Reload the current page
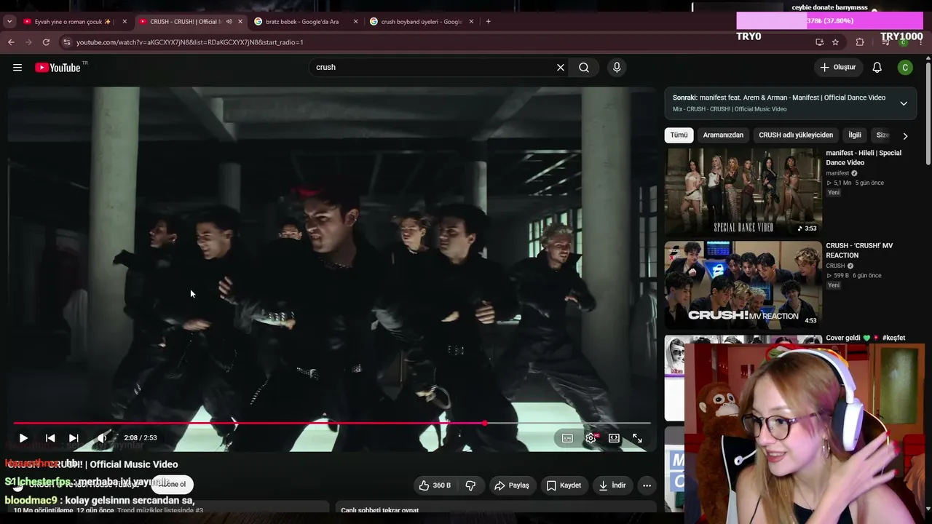This screenshot has width=932, height=524. click(47, 42)
